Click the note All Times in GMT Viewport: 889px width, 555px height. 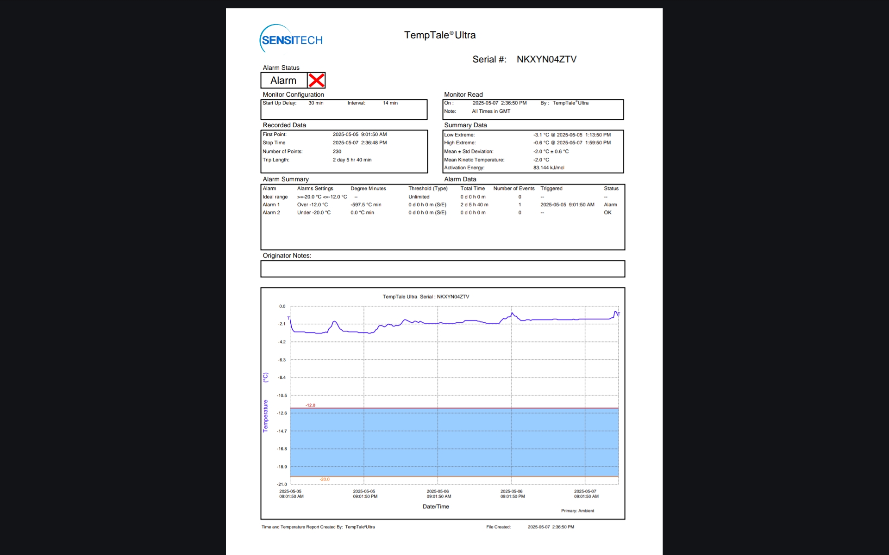491,111
